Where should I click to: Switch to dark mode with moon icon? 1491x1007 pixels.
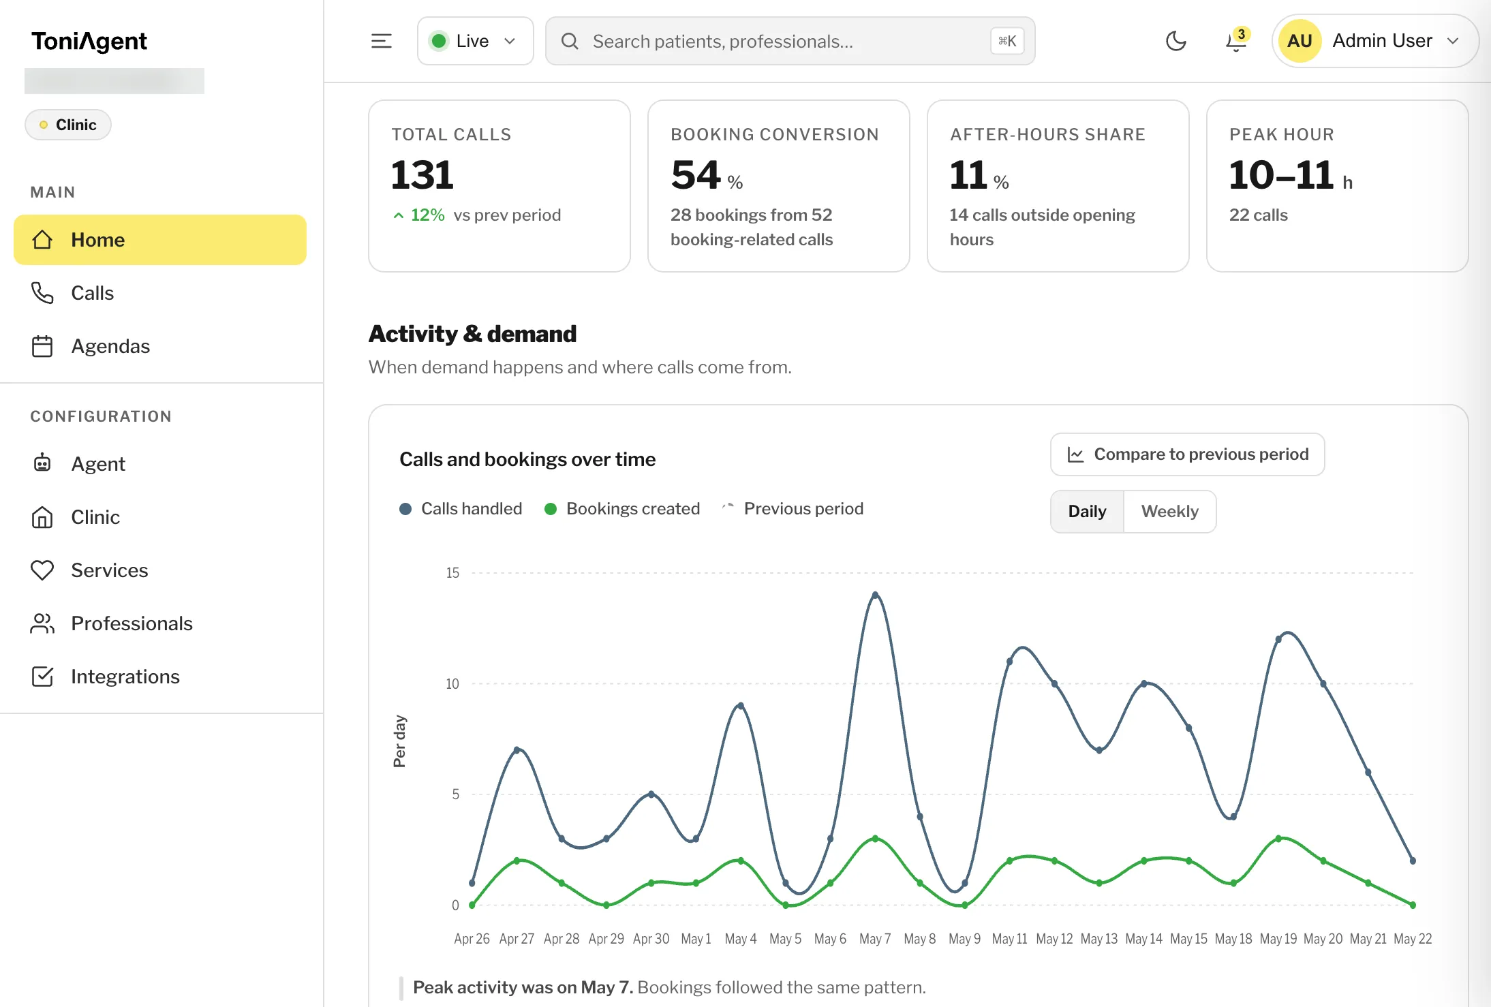(x=1175, y=41)
